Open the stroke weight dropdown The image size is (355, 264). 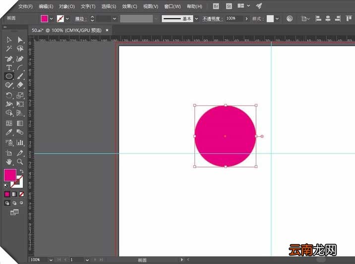point(115,18)
